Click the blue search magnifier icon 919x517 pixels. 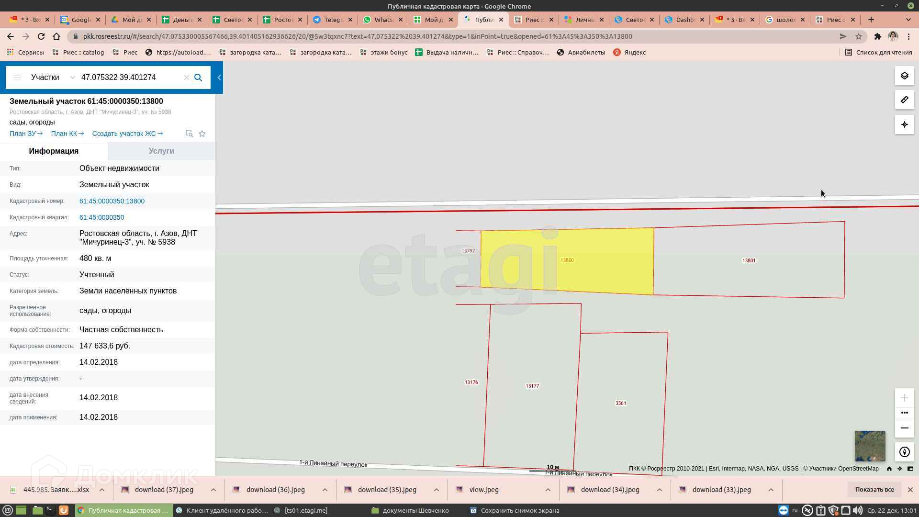click(198, 78)
